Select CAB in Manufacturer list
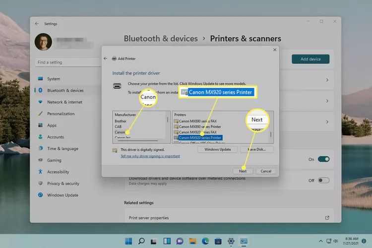 (118, 126)
